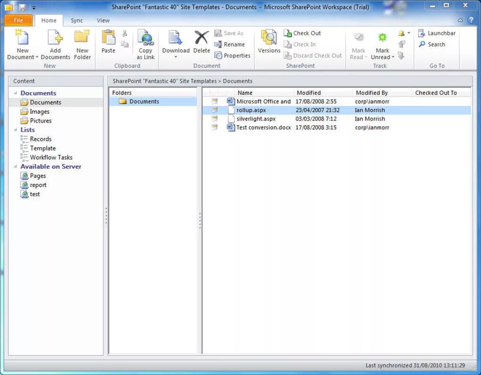This screenshot has width=481, height=375.
Task: Click the Paste clipboard icon
Action: click(108, 37)
